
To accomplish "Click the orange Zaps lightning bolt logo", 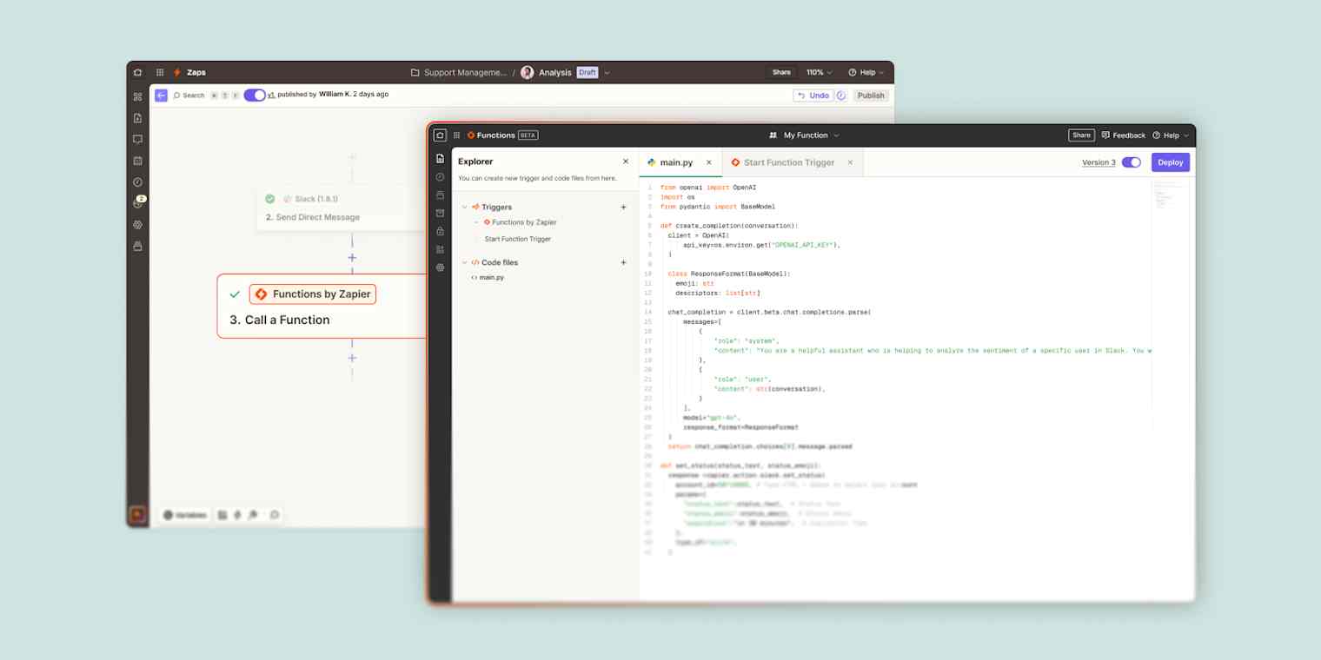I will (x=177, y=72).
